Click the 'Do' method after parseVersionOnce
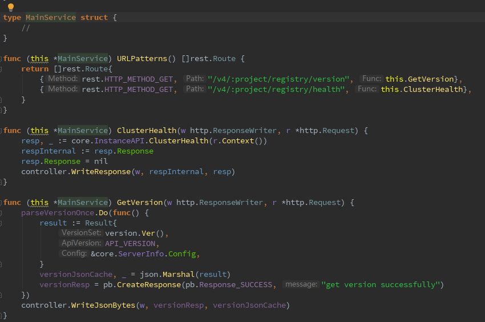The height and width of the screenshot is (322, 485). click(x=103, y=213)
